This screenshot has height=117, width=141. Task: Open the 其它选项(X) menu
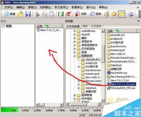61,7
